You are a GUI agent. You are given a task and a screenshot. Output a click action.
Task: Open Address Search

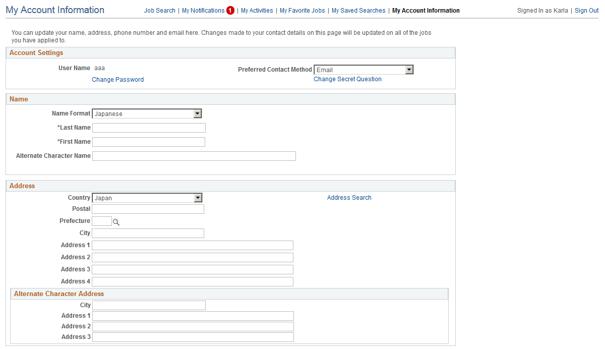(349, 197)
